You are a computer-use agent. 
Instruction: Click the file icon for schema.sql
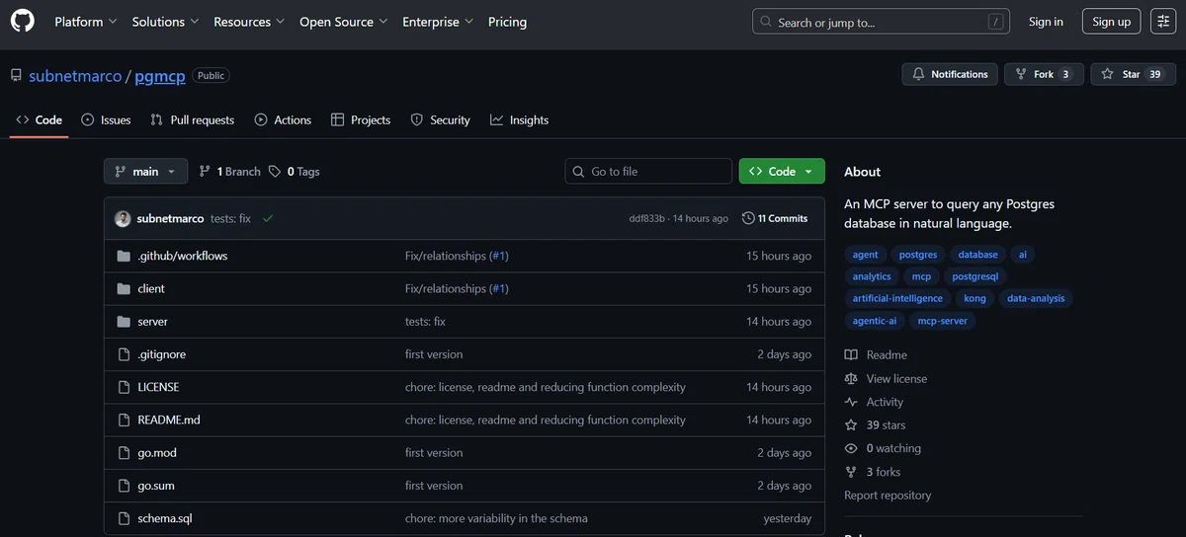[x=124, y=518]
